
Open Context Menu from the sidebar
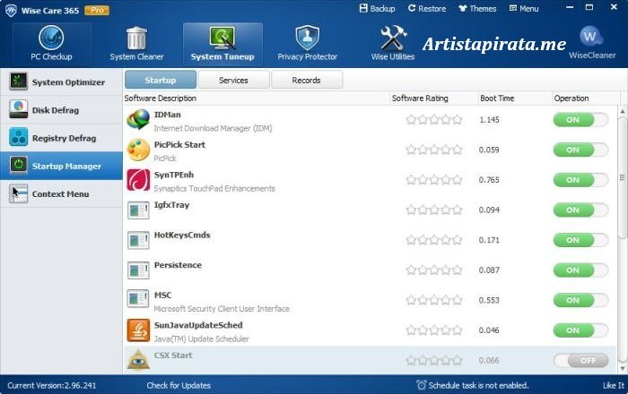click(61, 193)
